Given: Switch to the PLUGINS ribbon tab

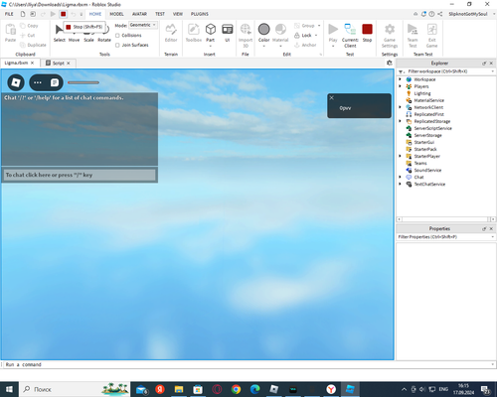Looking at the screenshot, I should click(x=200, y=14).
